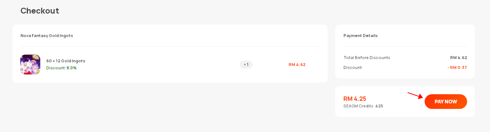The height and width of the screenshot is (132, 490).
Task: Click the Payment Details header
Action: (360, 36)
